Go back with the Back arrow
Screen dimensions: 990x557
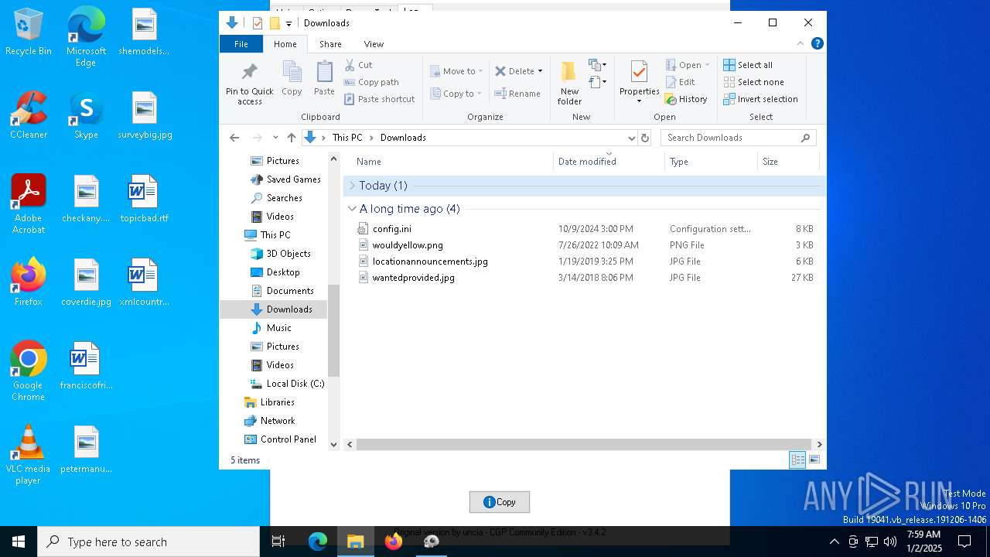(x=234, y=138)
